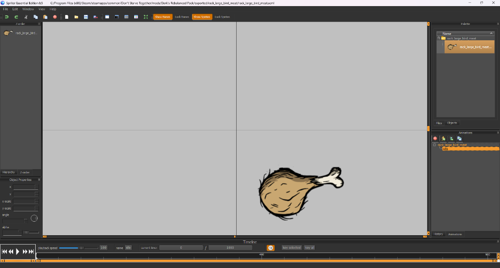The height and width of the screenshot is (268, 500).
Task: Click the green Undo arrow icon
Action: click(x=7, y=17)
